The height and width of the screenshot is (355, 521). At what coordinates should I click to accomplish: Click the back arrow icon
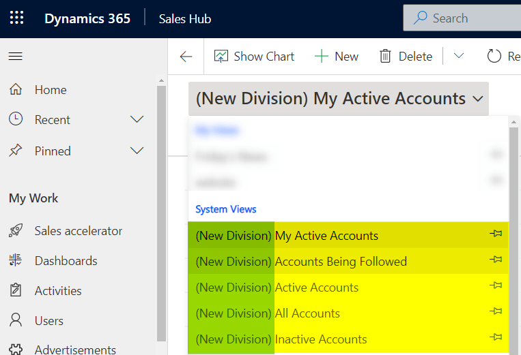(186, 57)
